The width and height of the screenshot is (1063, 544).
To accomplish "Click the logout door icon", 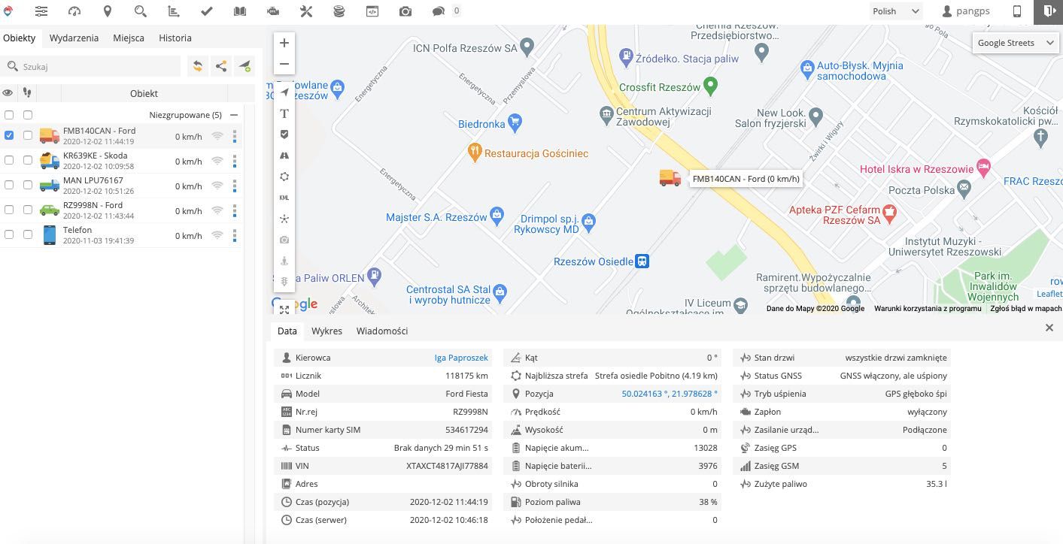I will pyautogui.click(x=1049, y=11).
